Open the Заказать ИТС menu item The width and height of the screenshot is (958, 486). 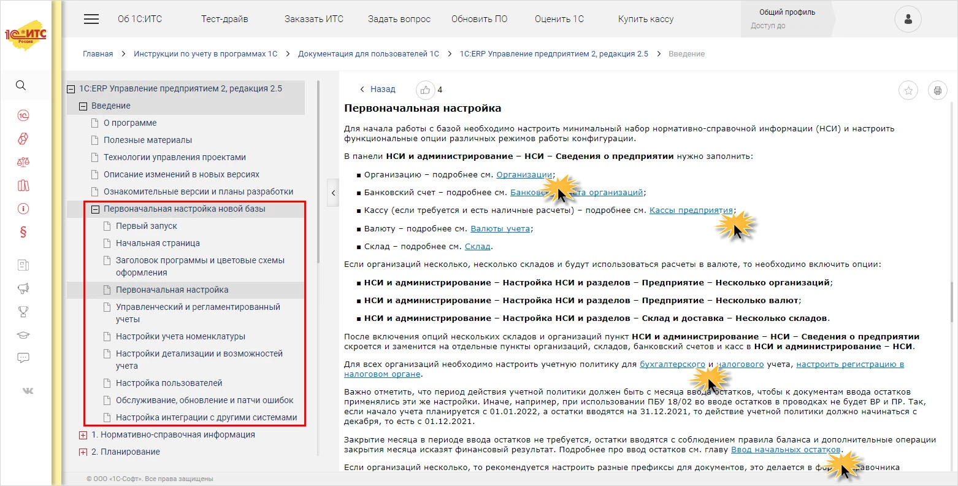click(314, 19)
